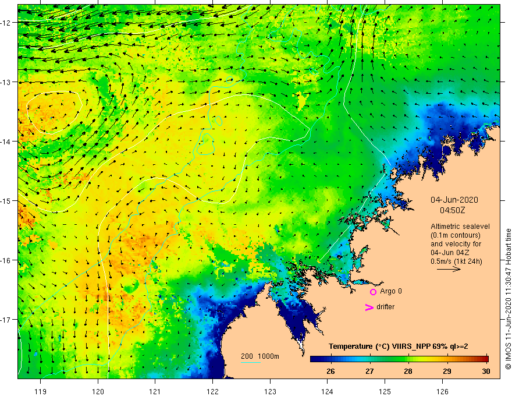Click the 122 longitude axis label

[x=212, y=391]
